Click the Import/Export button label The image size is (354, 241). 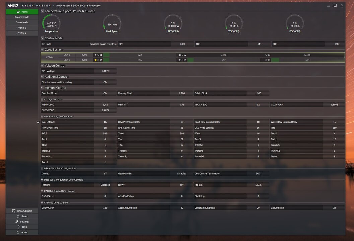(x=24, y=211)
